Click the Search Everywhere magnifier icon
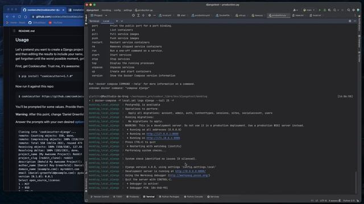 (349, 10)
